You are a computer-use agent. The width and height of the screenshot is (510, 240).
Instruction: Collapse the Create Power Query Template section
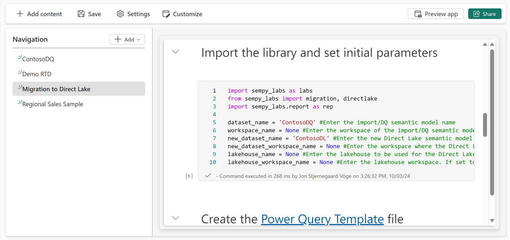pyautogui.click(x=175, y=218)
